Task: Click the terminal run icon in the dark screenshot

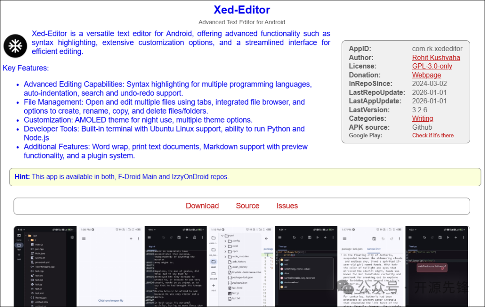Action: coord(317,237)
